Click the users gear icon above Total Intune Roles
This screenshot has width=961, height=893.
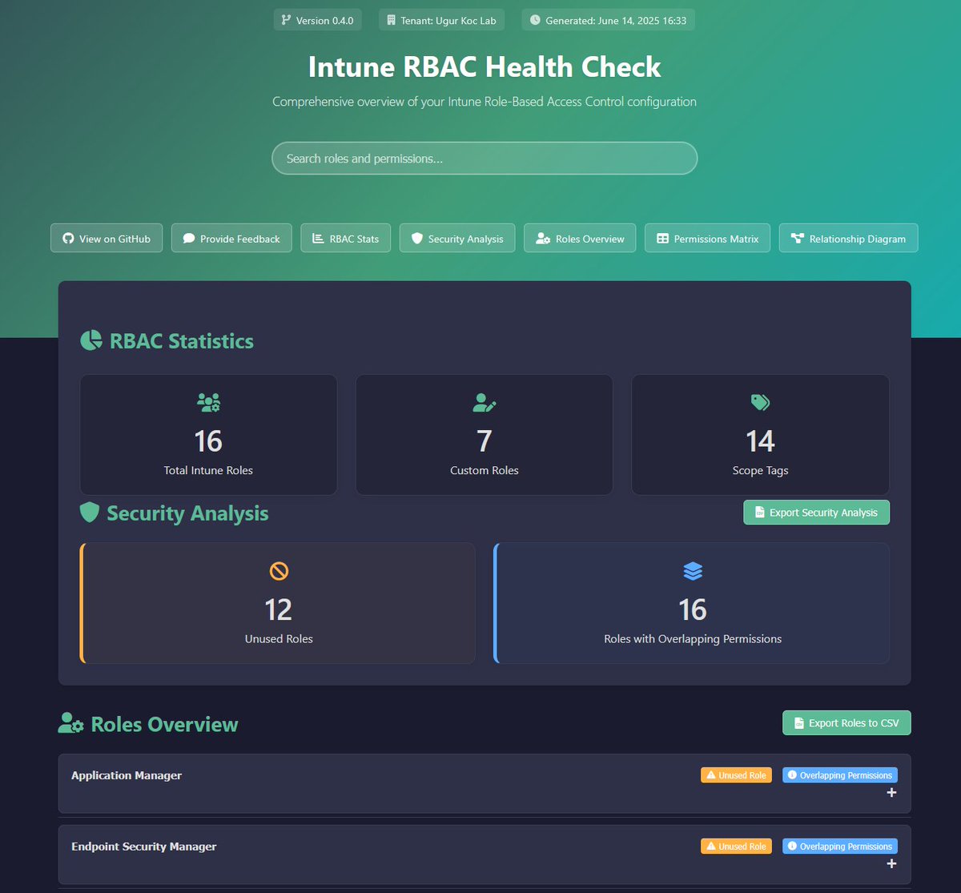[208, 402]
